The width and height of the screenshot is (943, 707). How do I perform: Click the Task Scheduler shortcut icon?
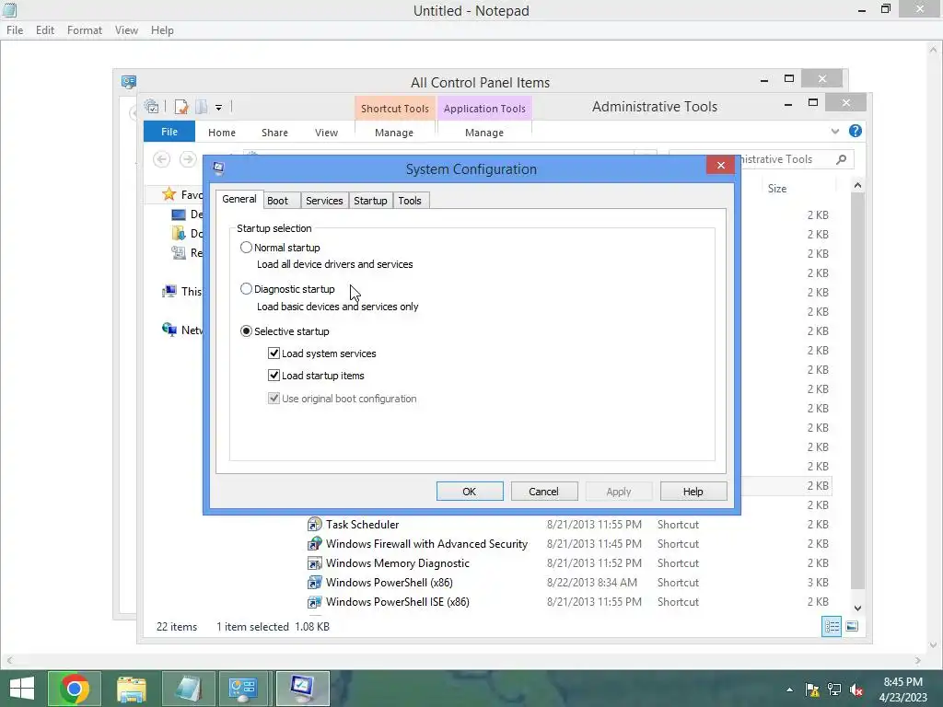point(314,524)
